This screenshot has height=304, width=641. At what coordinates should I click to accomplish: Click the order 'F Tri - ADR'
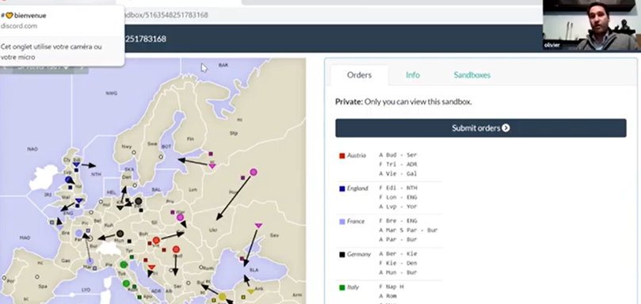398,164
